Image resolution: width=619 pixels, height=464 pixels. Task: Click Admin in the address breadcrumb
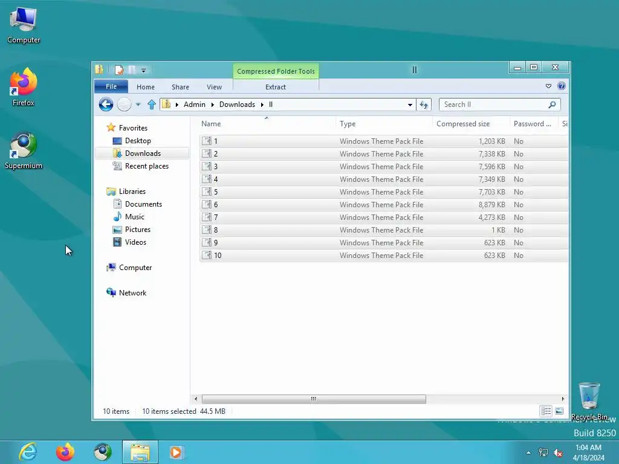click(194, 105)
